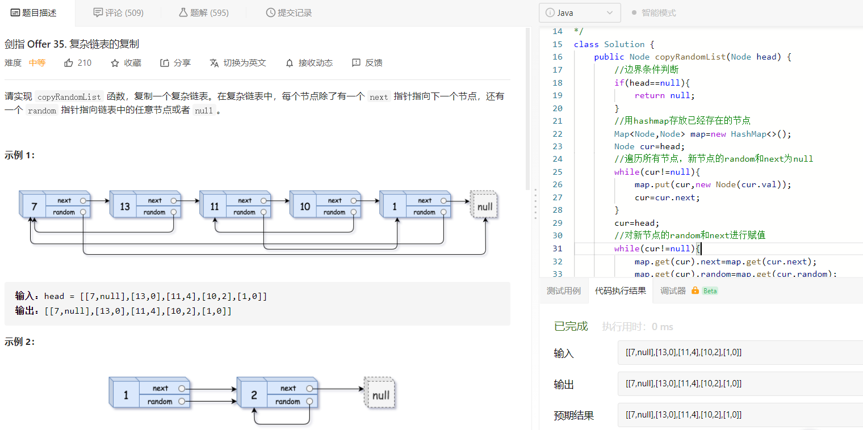
Task: Click the 示例 1 input code block
Action: point(257,303)
